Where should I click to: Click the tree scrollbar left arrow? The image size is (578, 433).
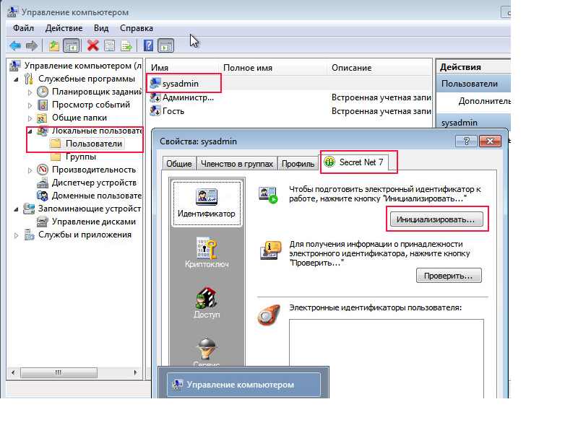coord(13,372)
